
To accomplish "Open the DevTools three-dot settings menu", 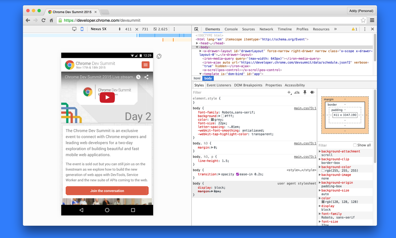I will 365,29.
